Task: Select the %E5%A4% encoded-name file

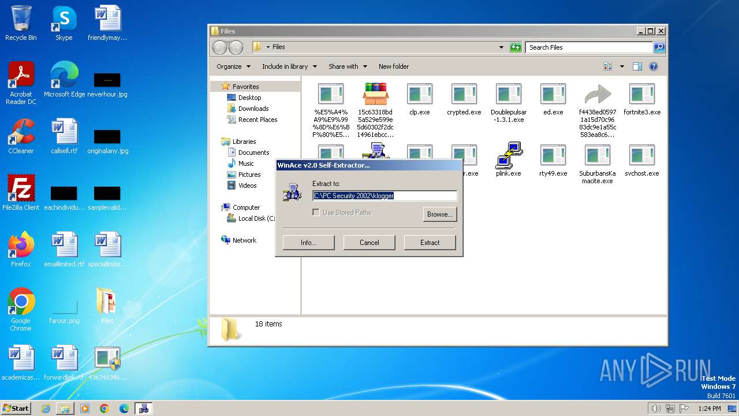Action: coord(331,94)
